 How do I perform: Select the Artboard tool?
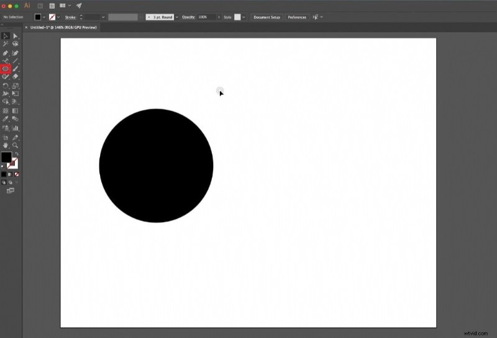(x=6, y=137)
